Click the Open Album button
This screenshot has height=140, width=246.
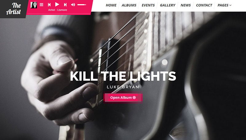(123, 97)
